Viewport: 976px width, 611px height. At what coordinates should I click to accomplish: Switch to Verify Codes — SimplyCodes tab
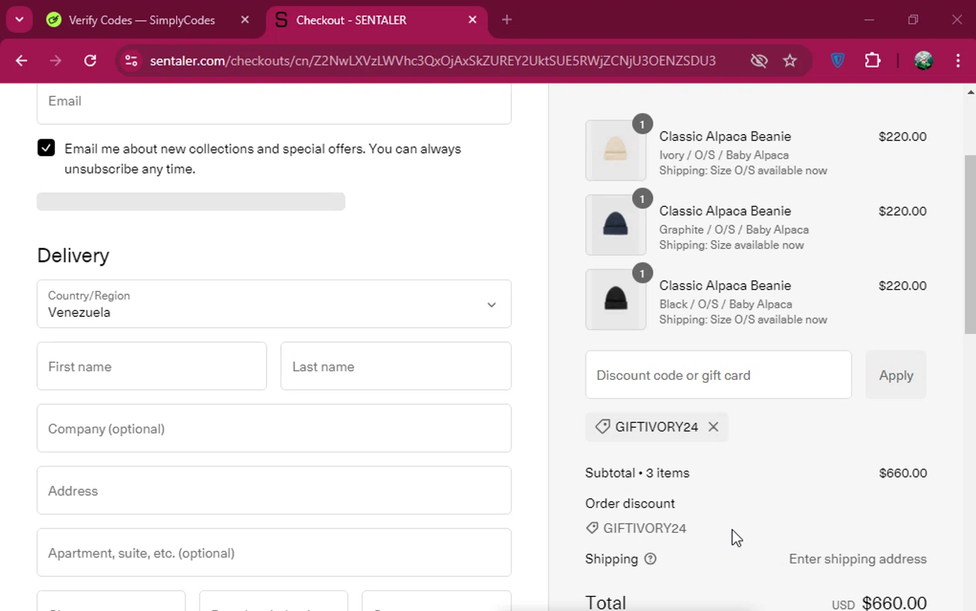pos(141,20)
